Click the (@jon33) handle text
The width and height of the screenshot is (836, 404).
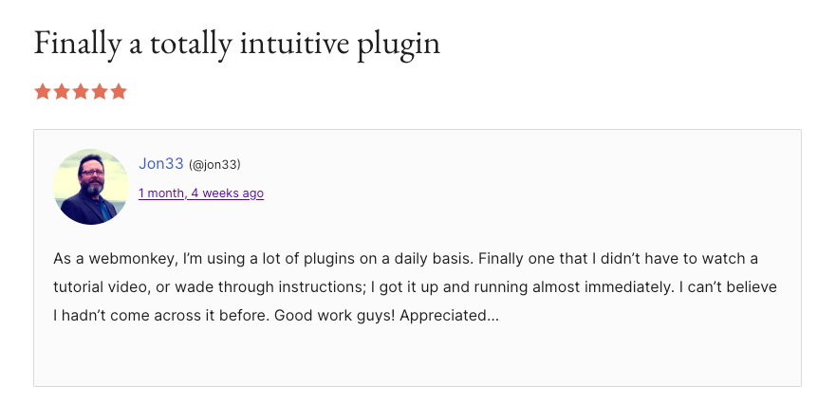(214, 165)
